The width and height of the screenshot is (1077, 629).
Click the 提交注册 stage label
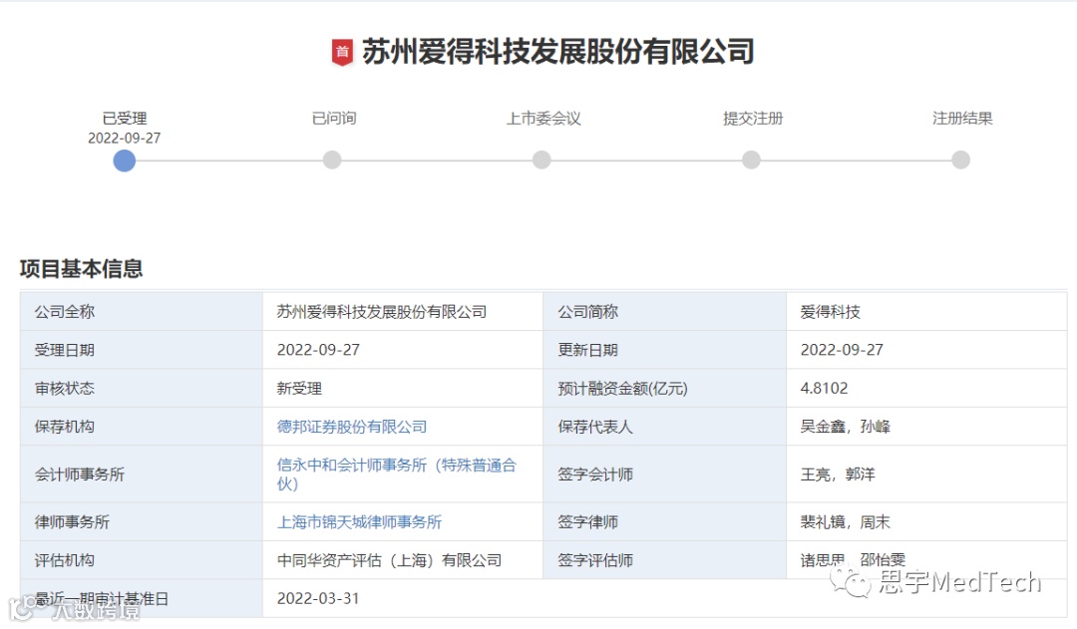[753, 118]
